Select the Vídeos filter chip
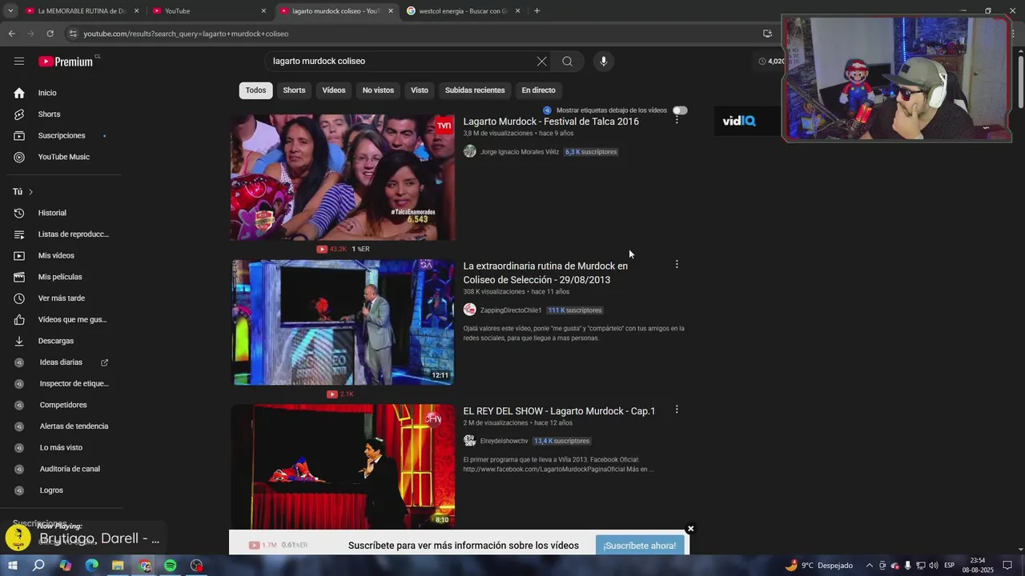Image resolution: width=1025 pixels, height=576 pixels. (x=334, y=90)
